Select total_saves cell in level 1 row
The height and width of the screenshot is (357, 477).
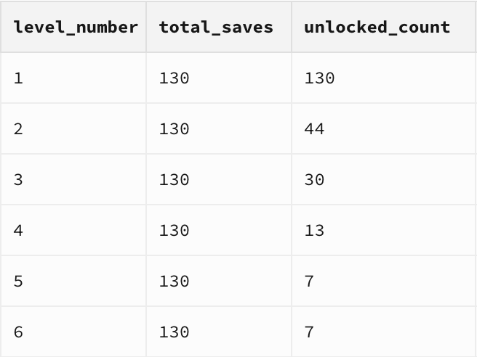pyautogui.click(x=219, y=78)
